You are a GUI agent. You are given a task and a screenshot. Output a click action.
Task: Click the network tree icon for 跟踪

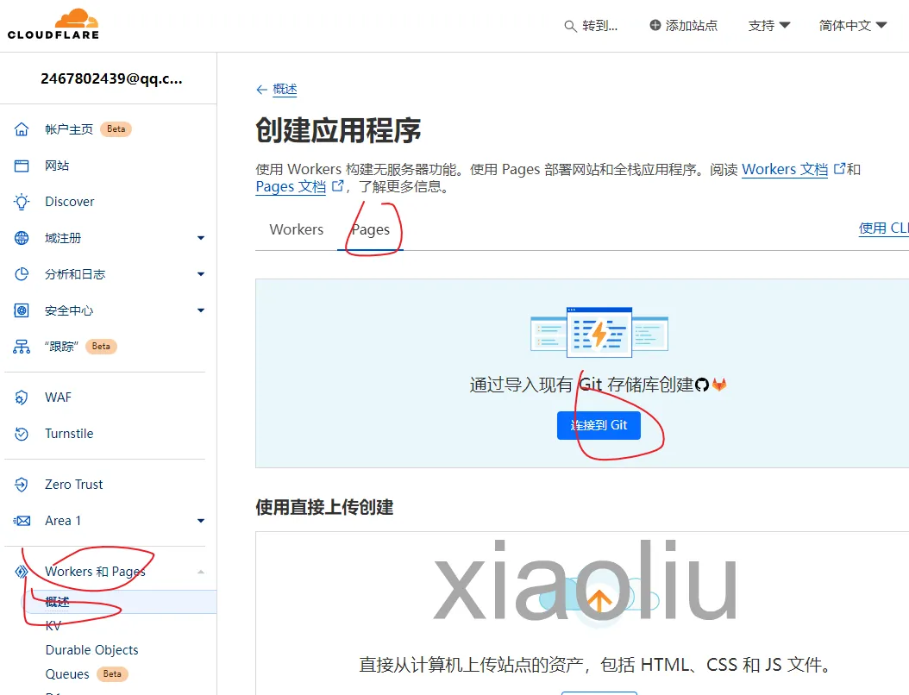[x=22, y=347]
